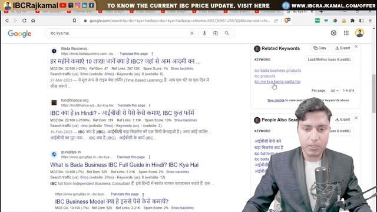Close the active 'ibc kya hai' tab
377x212 pixels.
click(312, 11)
